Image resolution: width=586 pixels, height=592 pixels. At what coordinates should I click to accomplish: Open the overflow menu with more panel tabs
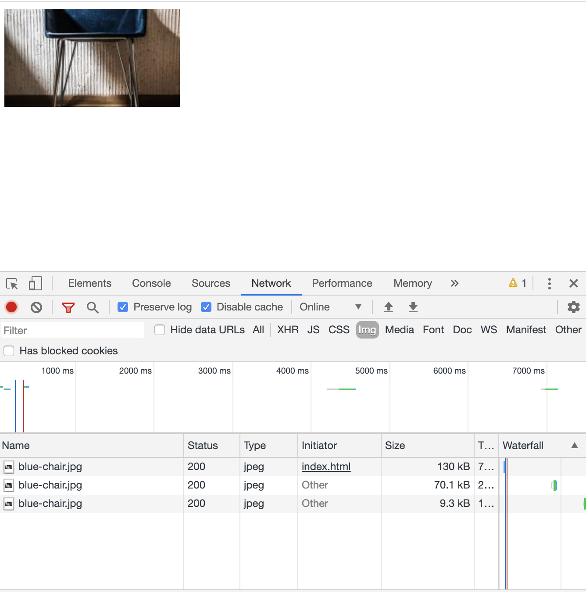[454, 283]
